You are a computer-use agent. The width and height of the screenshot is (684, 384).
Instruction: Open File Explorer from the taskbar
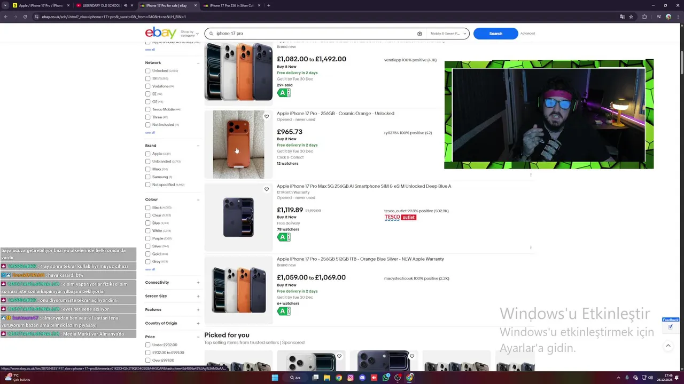coord(327,378)
